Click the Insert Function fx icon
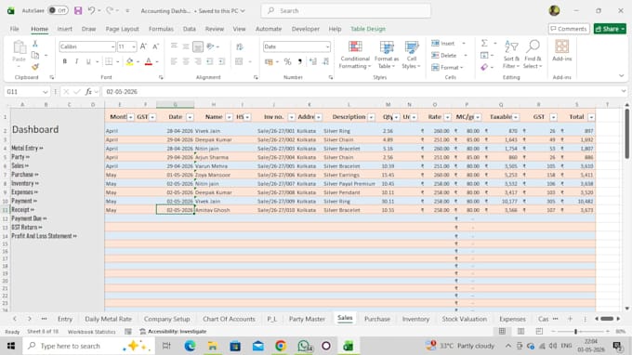This screenshot has width=632, height=355. [88, 92]
